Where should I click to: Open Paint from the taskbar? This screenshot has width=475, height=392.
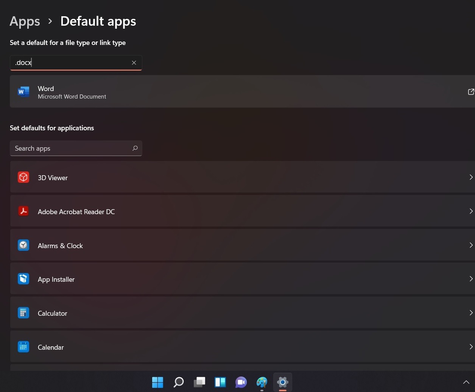[262, 382]
